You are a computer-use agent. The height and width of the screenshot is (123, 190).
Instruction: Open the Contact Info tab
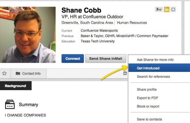point(28,73)
